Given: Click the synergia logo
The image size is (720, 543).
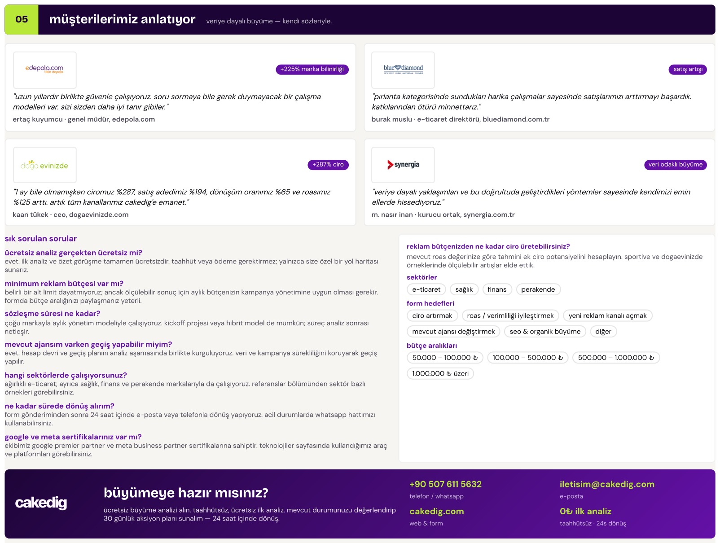Looking at the screenshot, I should click(x=403, y=165).
